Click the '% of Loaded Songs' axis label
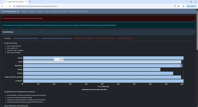This screenshot has height=107, width=198. pos(103,87)
